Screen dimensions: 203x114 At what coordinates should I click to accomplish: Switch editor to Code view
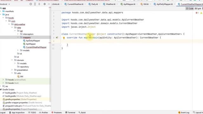point(190,9)
